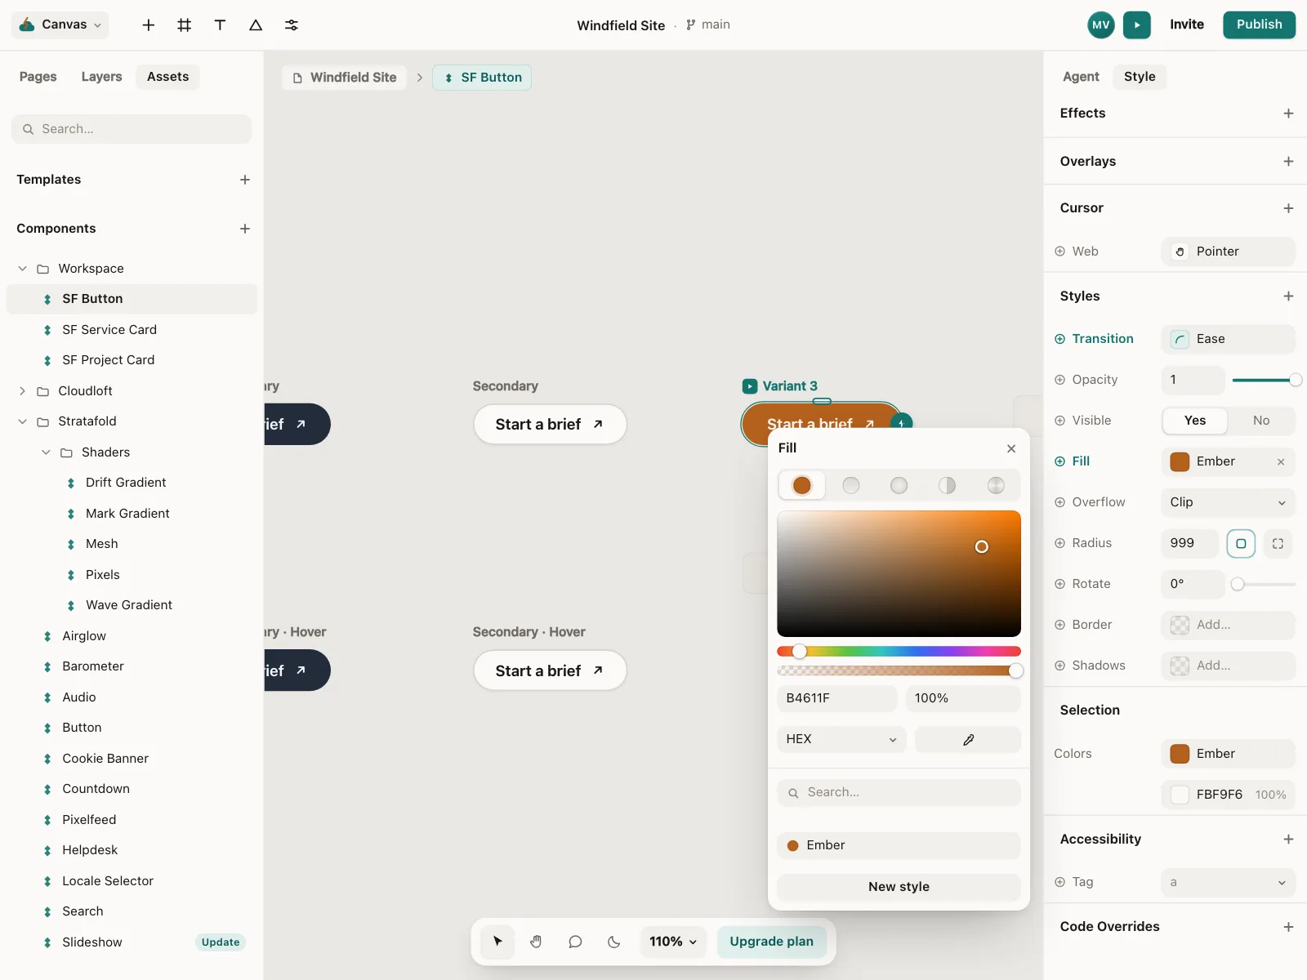
Task: Switch to the Assets tab
Action: (167, 77)
